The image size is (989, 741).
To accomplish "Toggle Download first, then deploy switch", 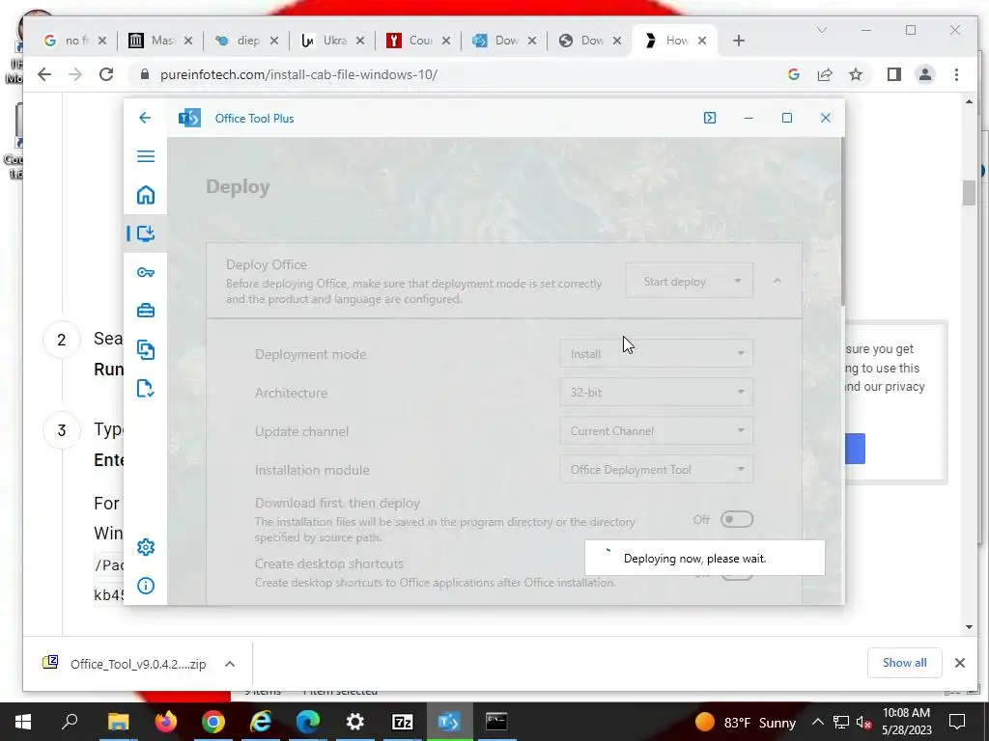I will [737, 519].
